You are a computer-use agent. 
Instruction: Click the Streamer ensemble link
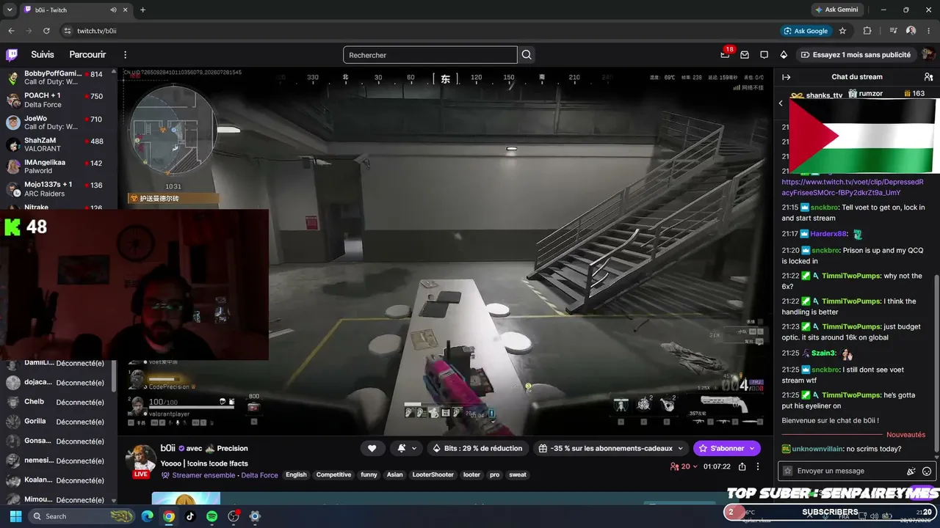pos(204,475)
